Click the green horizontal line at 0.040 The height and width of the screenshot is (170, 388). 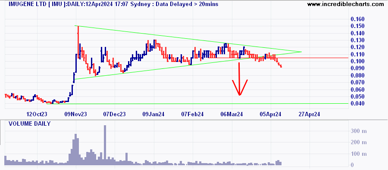197,104
